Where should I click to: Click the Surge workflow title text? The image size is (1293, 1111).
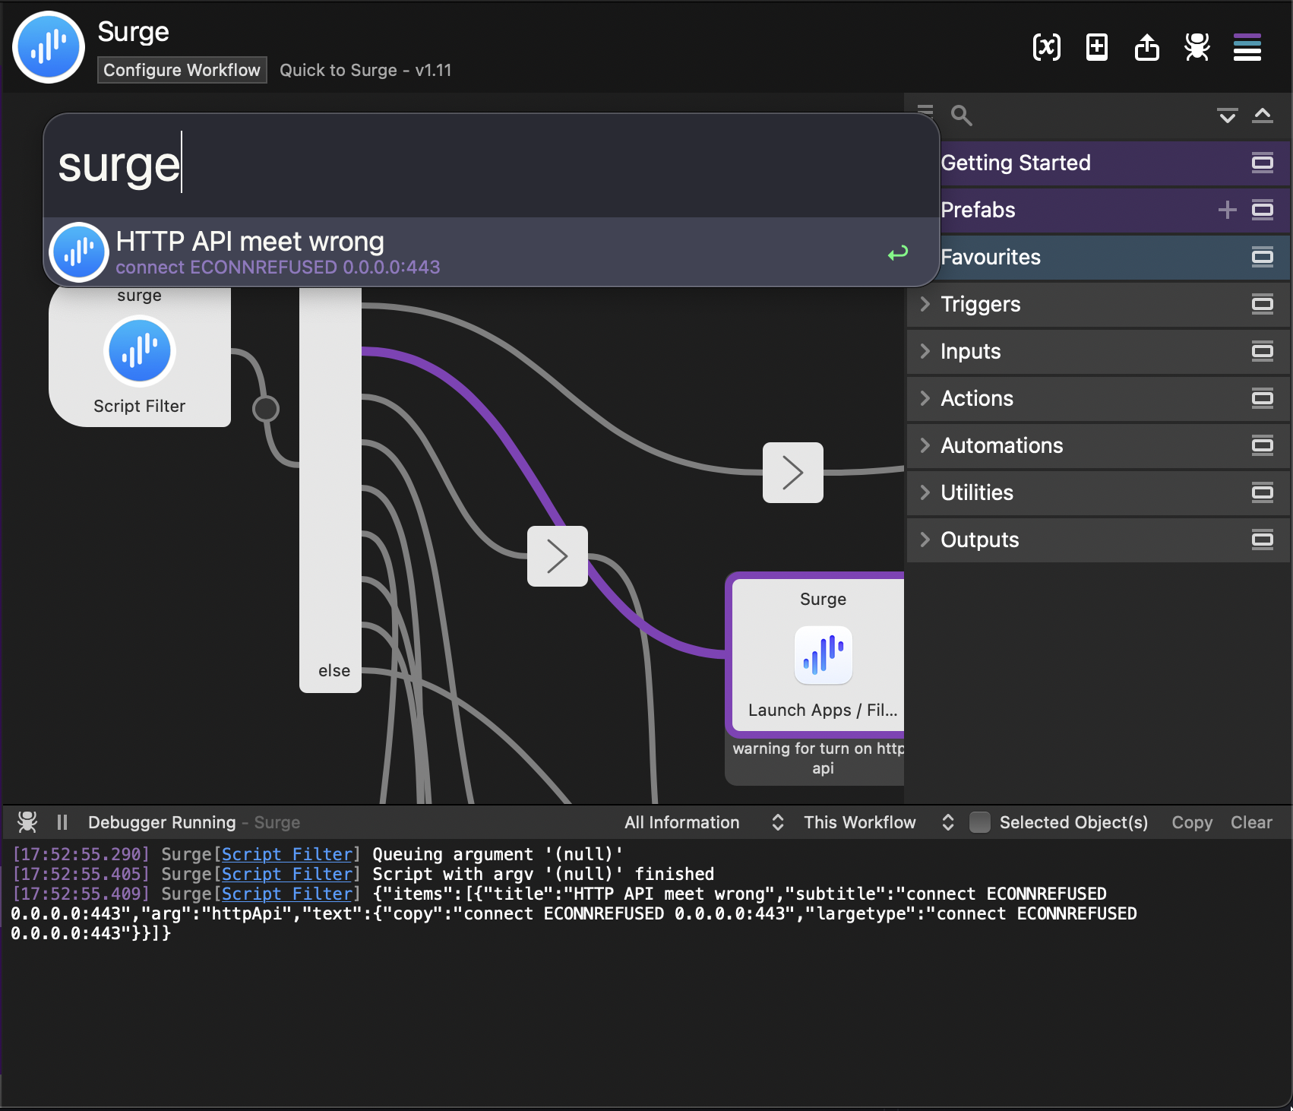point(134,32)
